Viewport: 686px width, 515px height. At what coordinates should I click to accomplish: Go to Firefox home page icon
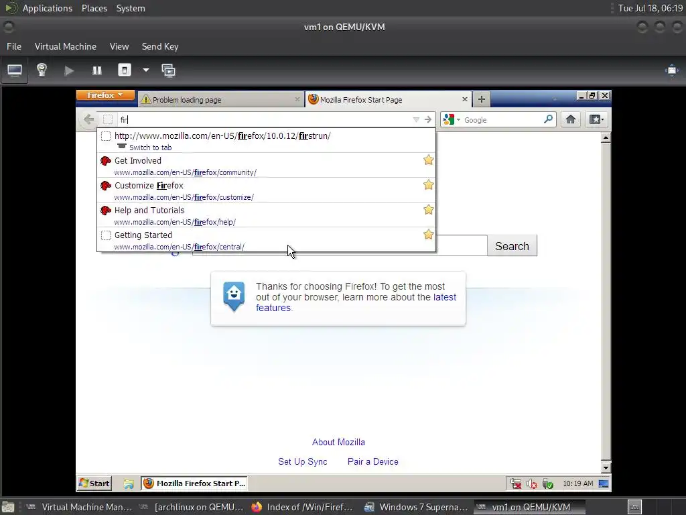click(x=571, y=119)
